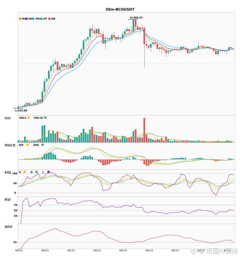
Task: Click the 0 axis value in KDJ panel
Action: click(x=15, y=193)
